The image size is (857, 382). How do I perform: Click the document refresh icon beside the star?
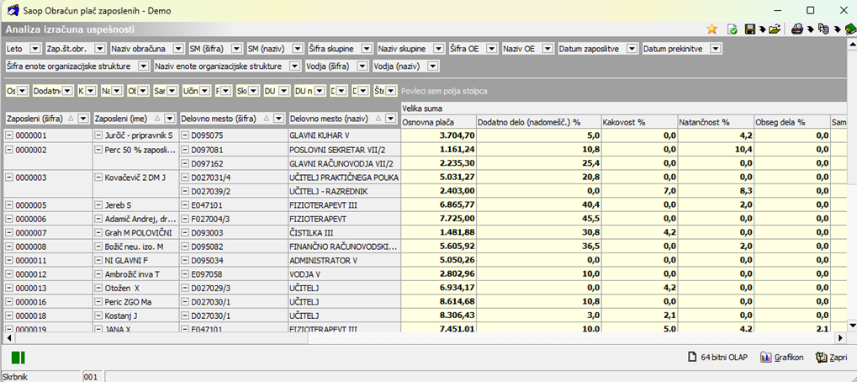pyautogui.click(x=733, y=29)
